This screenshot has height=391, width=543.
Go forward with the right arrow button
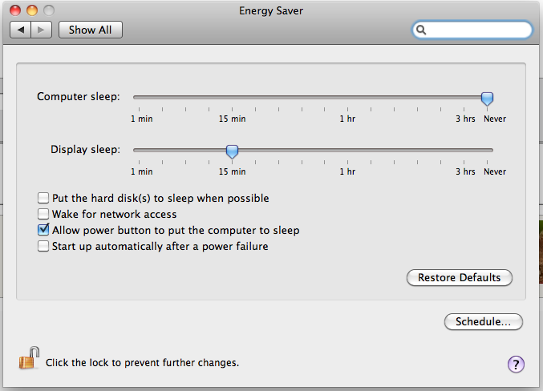(41, 30)
